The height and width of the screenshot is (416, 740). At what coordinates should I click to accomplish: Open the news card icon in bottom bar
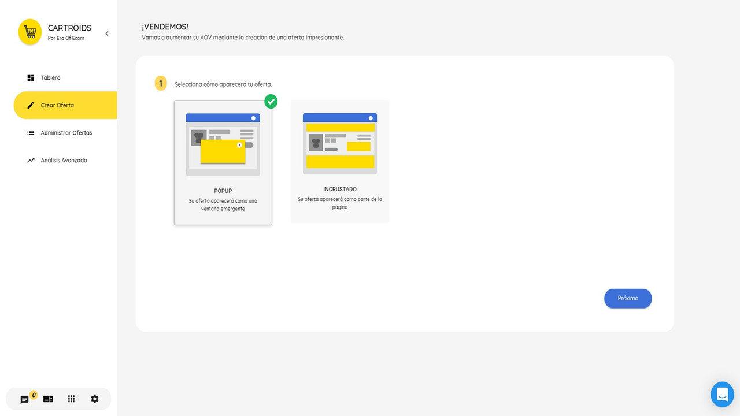48,399
